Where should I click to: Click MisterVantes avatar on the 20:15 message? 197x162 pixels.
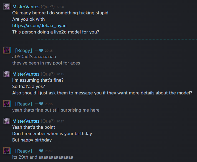click(7, 74)
